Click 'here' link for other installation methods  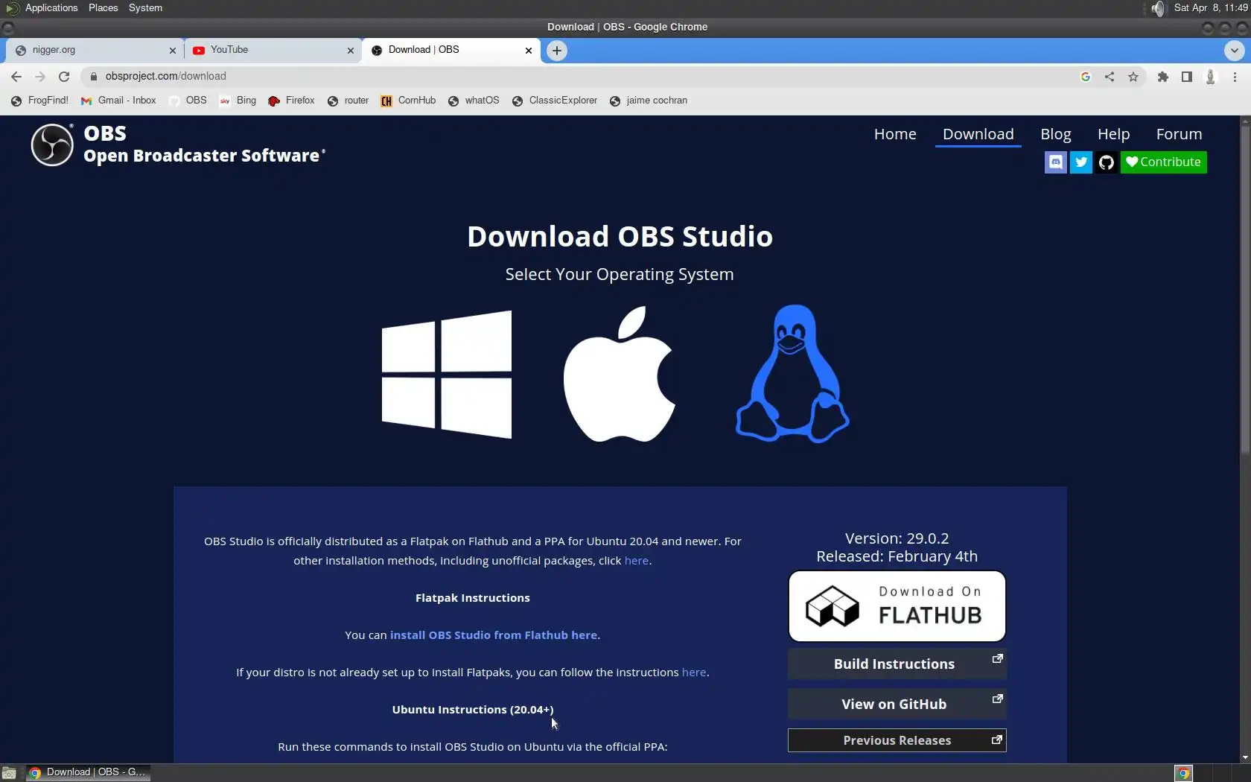point(636,561)
